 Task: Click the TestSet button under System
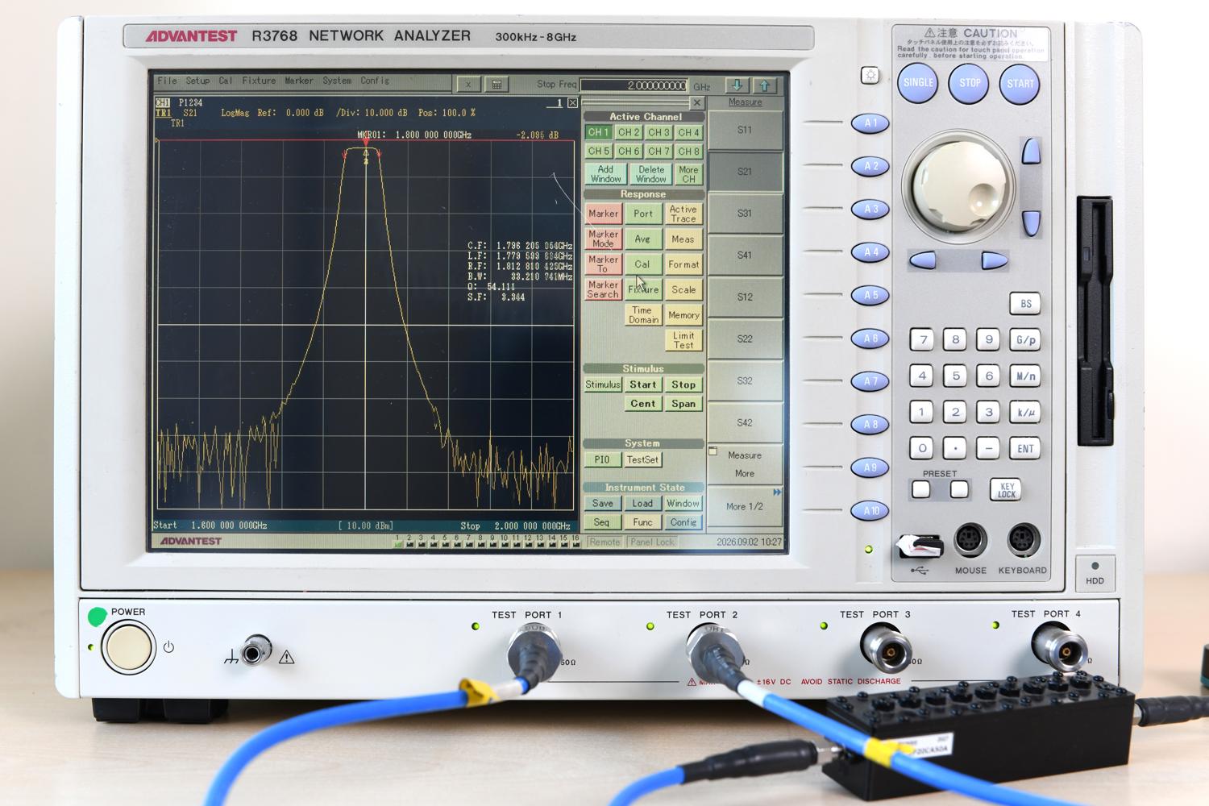(643, 459)
